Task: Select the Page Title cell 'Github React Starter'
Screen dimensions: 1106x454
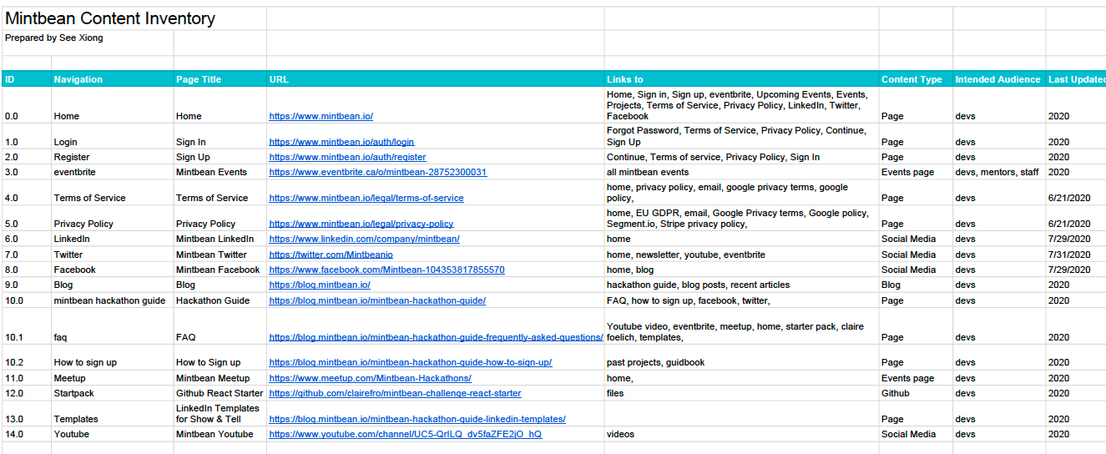Action: [220, 393]
